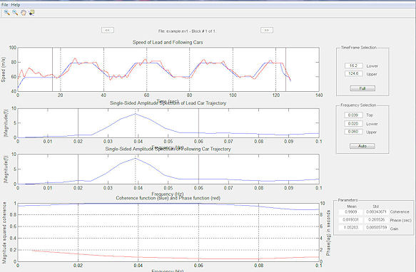
Task: Click the 'Coherence function (blue) and Phase function (red)' title
Action: coord(168,198)
